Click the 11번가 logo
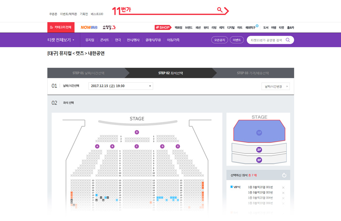This screenshot has height=221, width=341. click(121, 11)
